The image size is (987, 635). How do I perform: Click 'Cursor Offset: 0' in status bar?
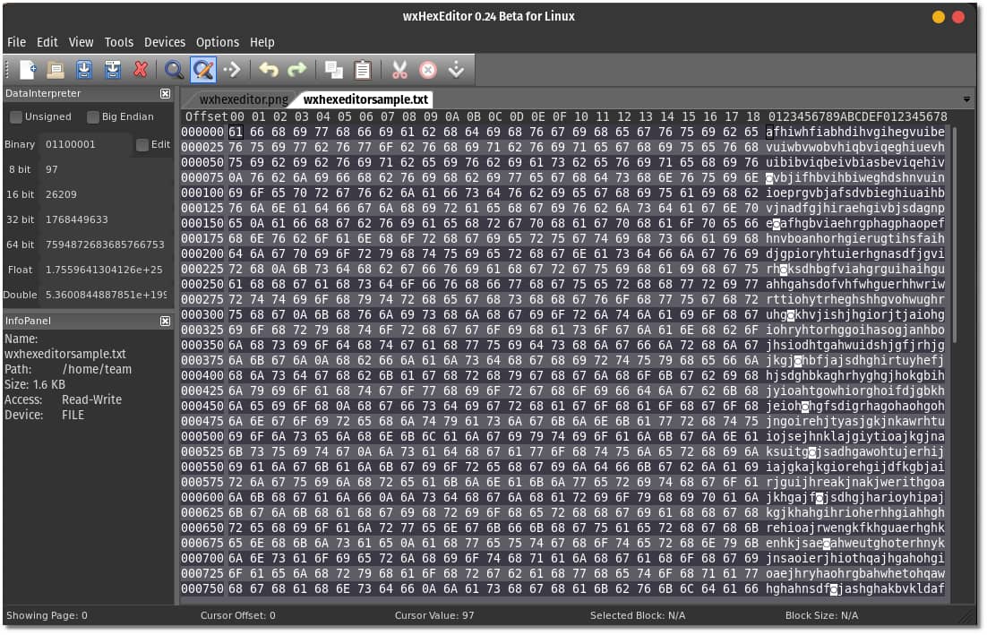pos(238,615)
